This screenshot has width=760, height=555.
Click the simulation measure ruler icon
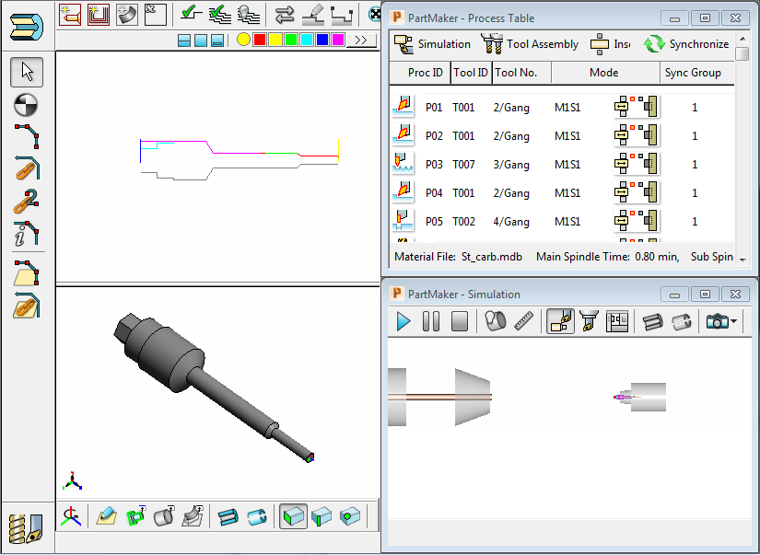(x=524, y=321)
